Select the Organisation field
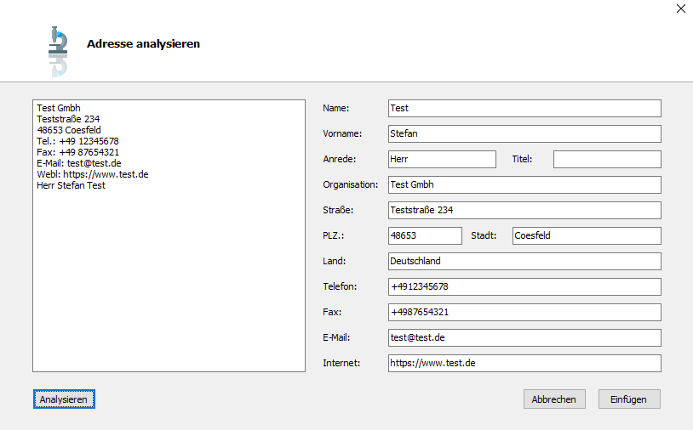 524,184
